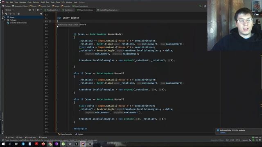The height and width of the screenshot is (147, 262).
Task: Open the Structure vertical side tab
Action: click(2, 116)
